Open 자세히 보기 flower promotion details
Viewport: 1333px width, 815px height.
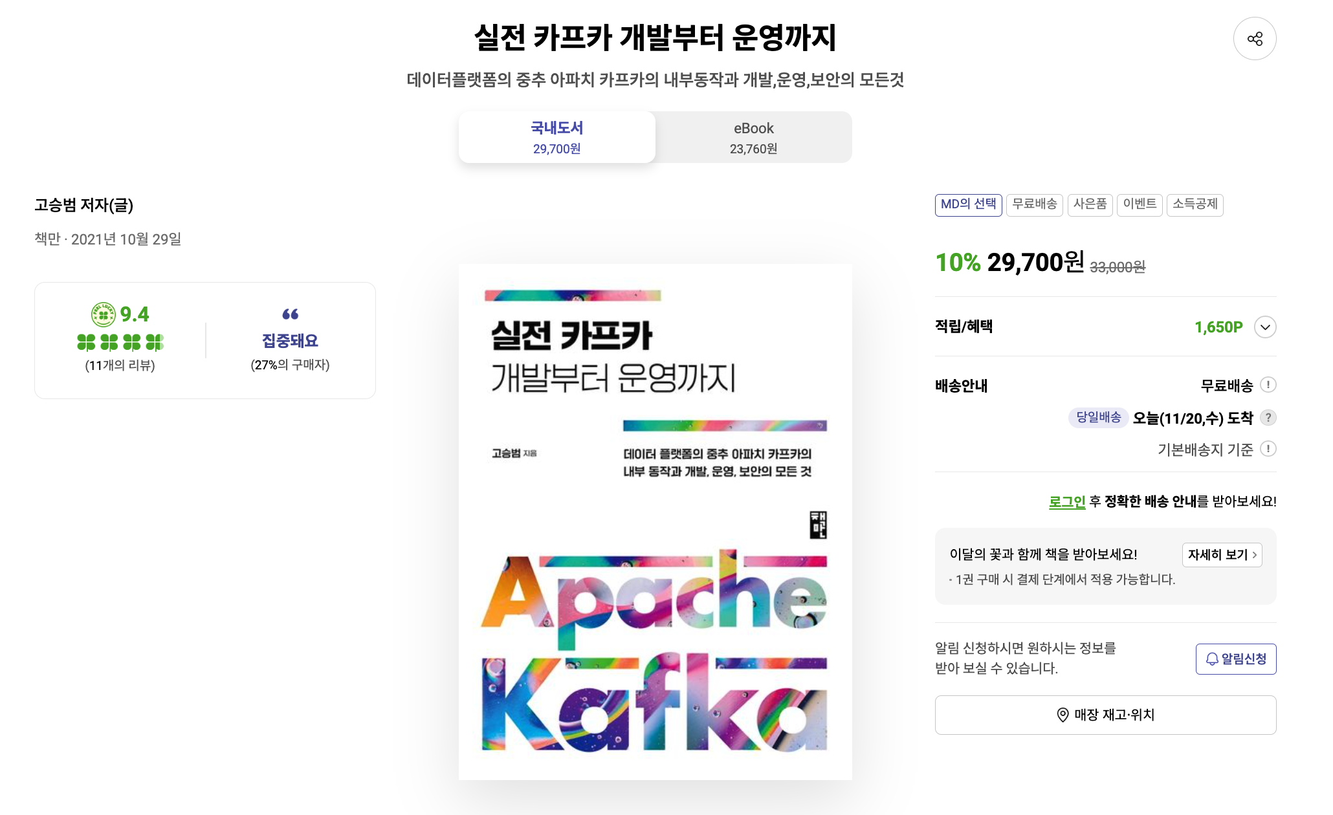(x=1222, y=555)
